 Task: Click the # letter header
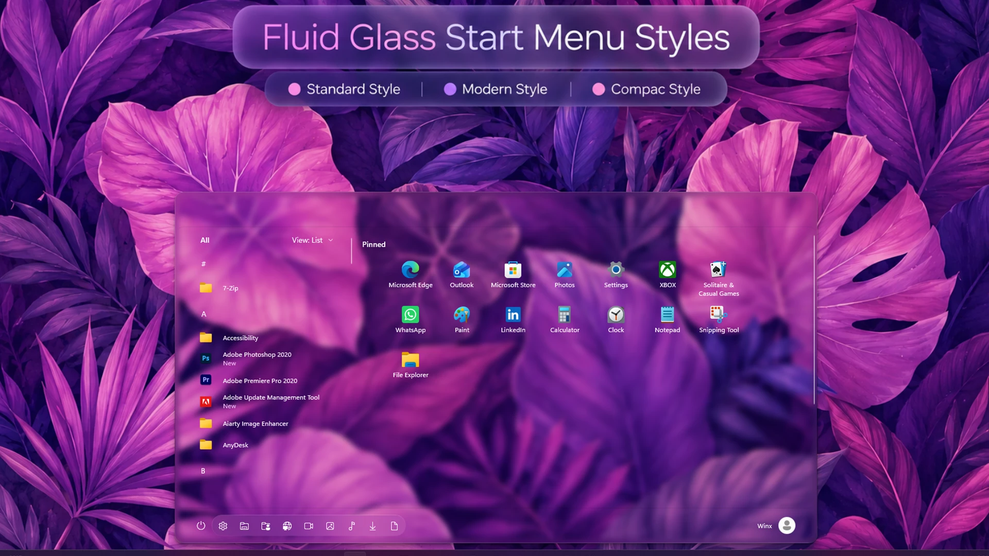click(203, 264)
